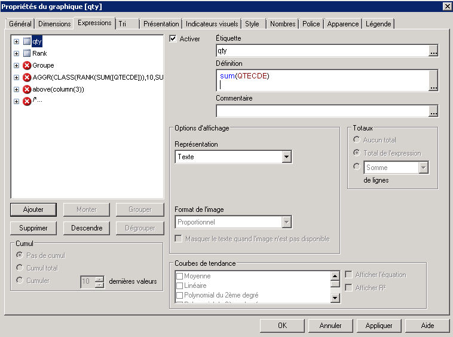Click into the Étiquette field containing qty
This screenshot has width=453, height=337.
322,51
